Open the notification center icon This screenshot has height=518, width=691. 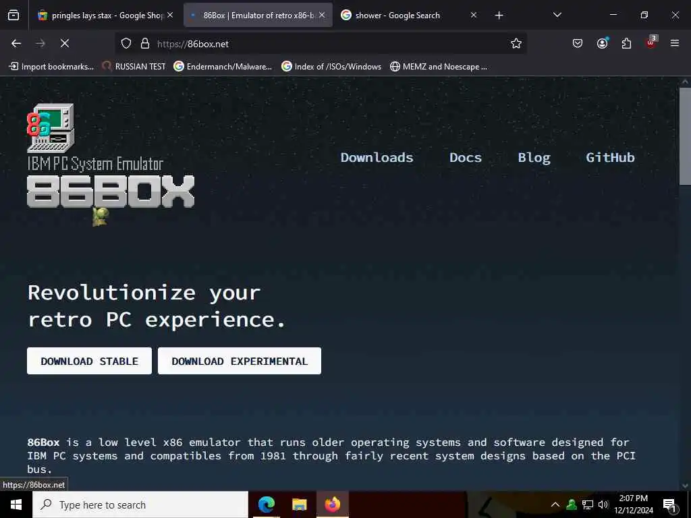click(x=670, y=505)
